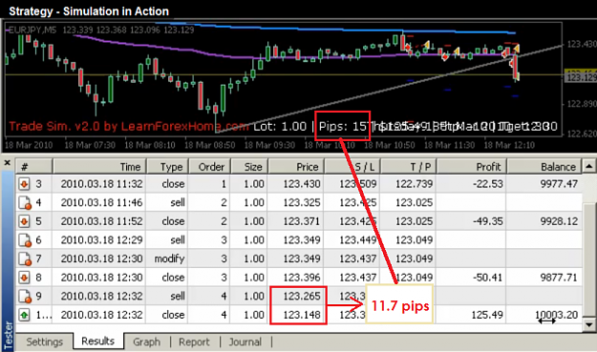Click balance cell 9928.12
Screen dimensions: 597x352
click(x=559, y=221)
